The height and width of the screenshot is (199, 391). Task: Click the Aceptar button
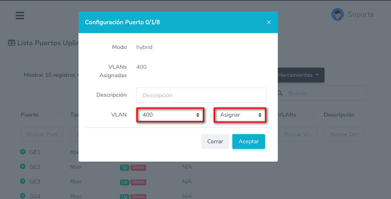click(248, 141)
